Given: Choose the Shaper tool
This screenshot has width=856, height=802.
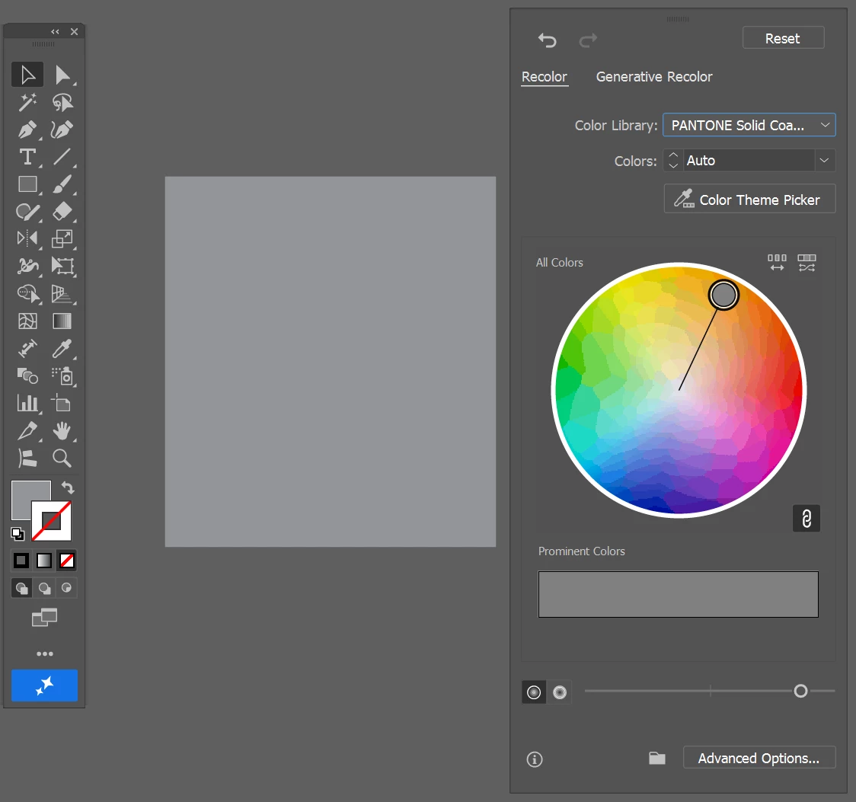Looking at the screenshot, I should tap(27, 212).
